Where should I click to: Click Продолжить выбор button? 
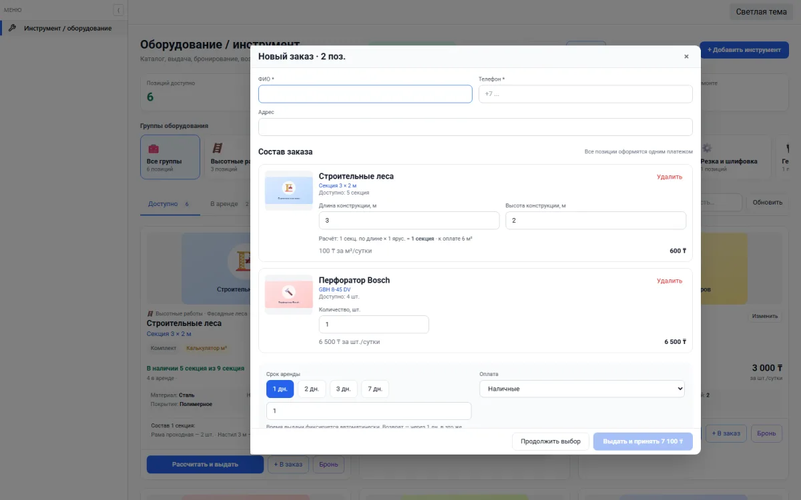[x=551, y=441]
